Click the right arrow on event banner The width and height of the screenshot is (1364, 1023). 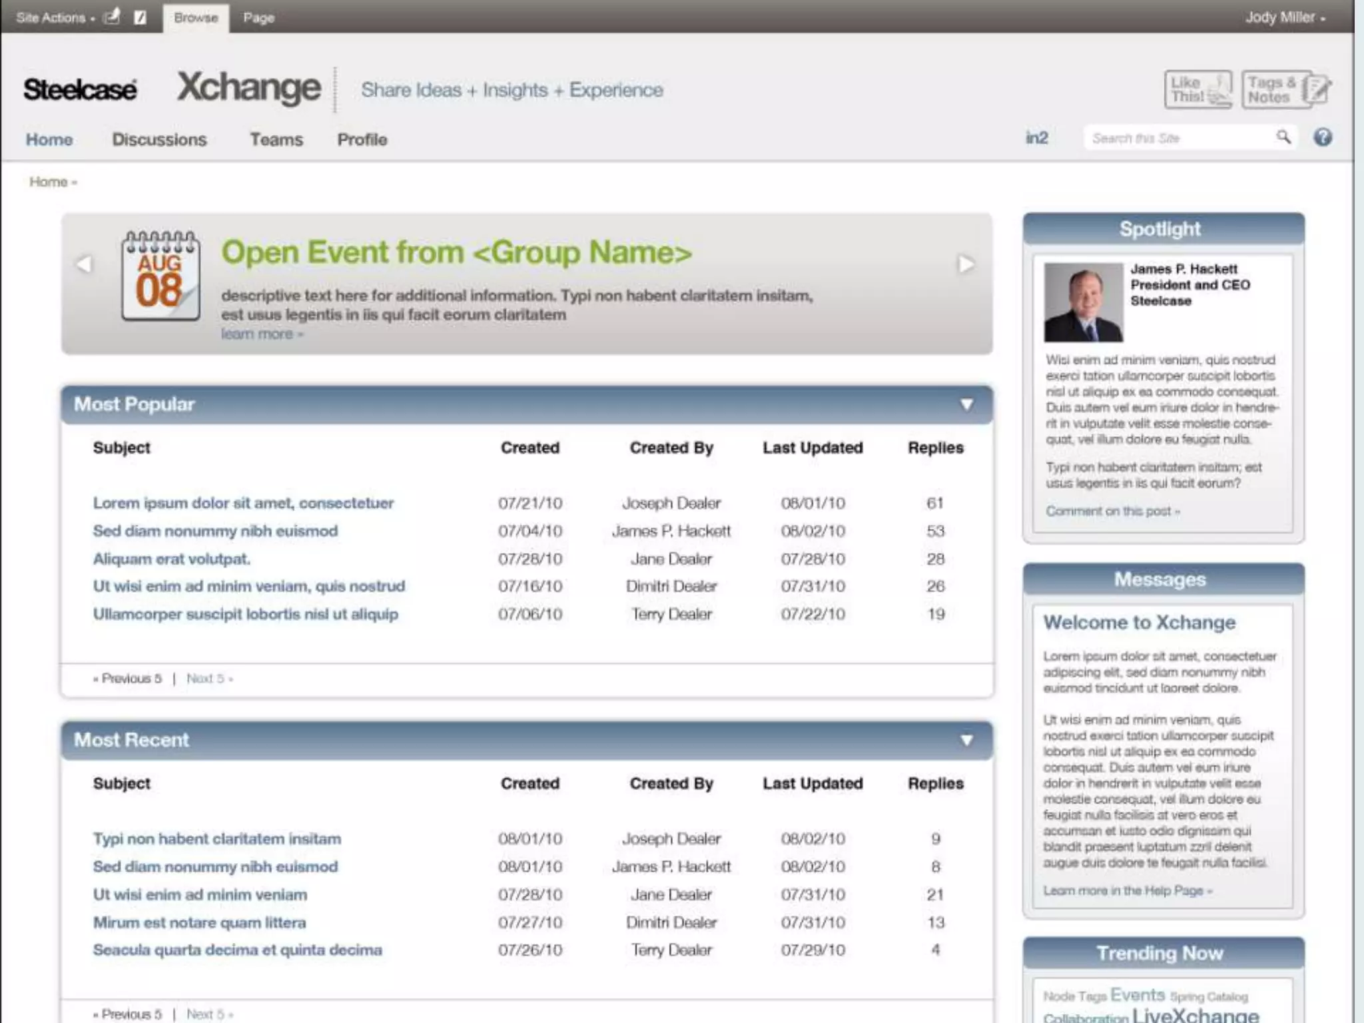click(966, 264)
